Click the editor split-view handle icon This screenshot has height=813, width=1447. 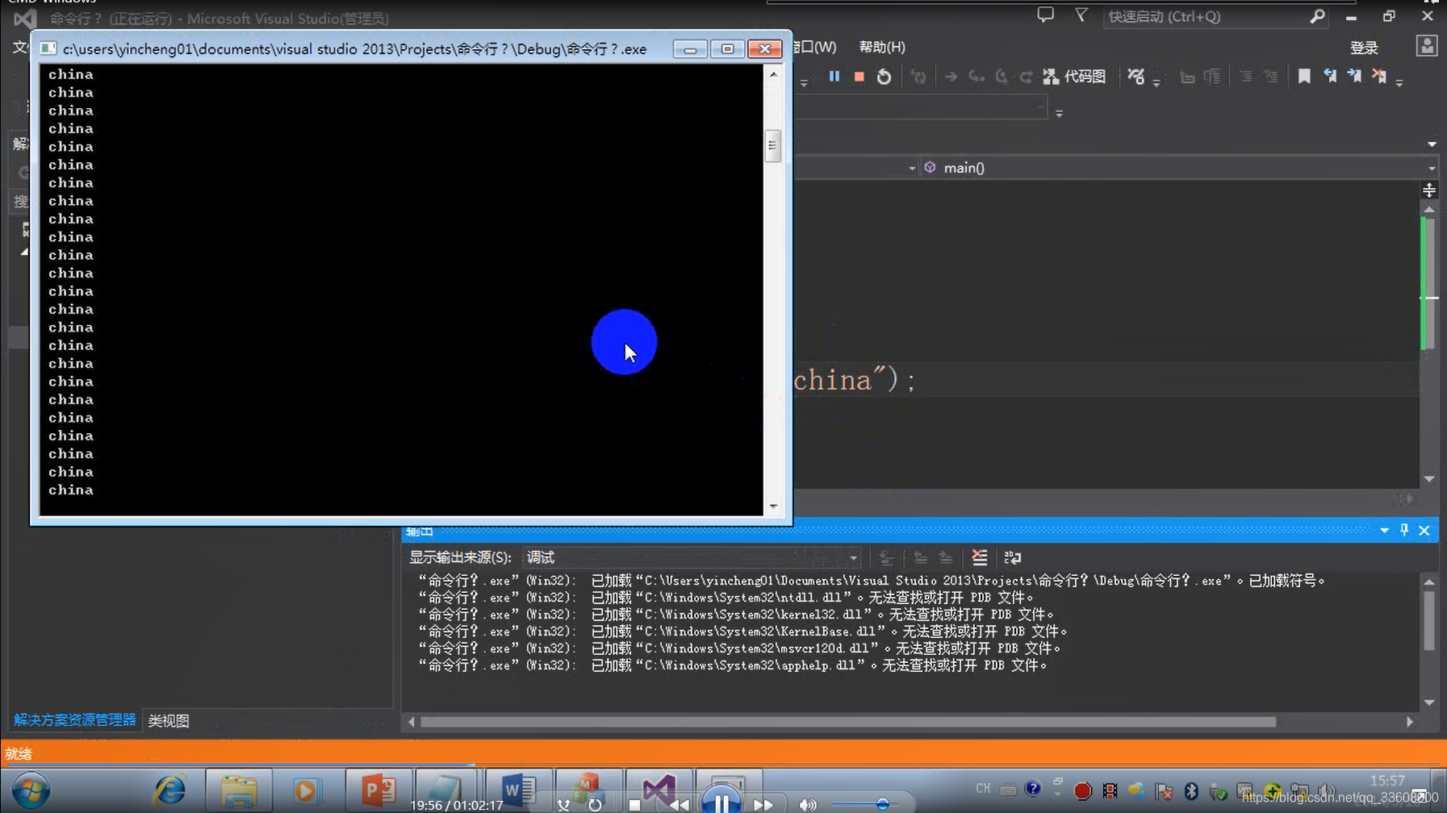[1429, 190]
